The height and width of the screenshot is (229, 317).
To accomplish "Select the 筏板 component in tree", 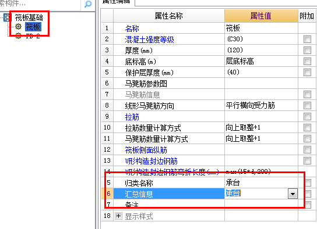I will [33, 27].
